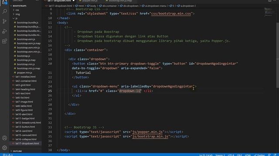279x156 pixels.
Task: Click the body breadcrumb item
Action: click(92, 6)
